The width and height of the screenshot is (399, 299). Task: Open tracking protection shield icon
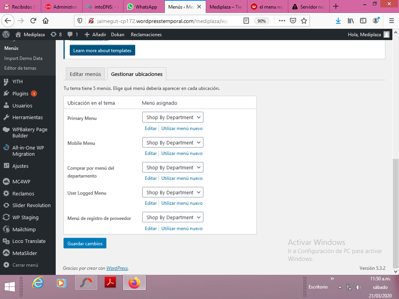coord(80,21)
